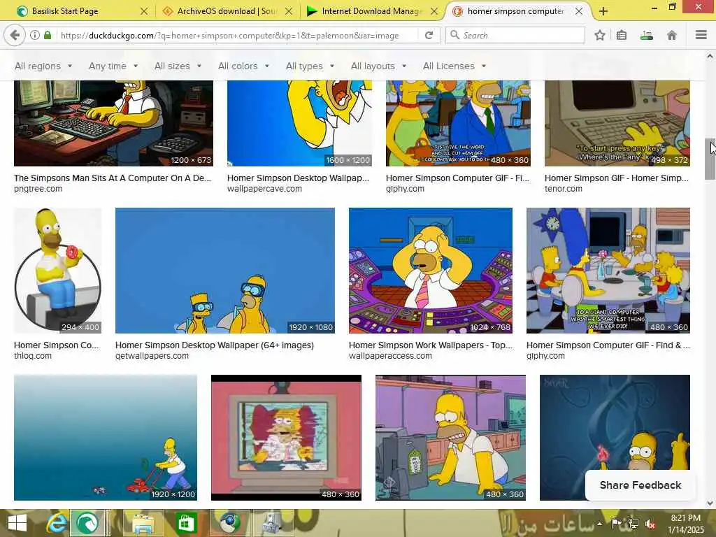Viewport: 716px width, 537px height.
Task: Expand the All Licenses filter
Action: point(454,66)
